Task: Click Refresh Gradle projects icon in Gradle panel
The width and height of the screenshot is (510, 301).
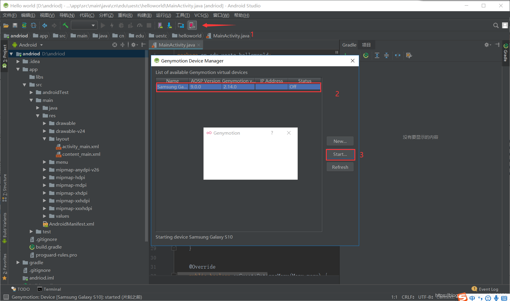Action: (x=366, y=55)
